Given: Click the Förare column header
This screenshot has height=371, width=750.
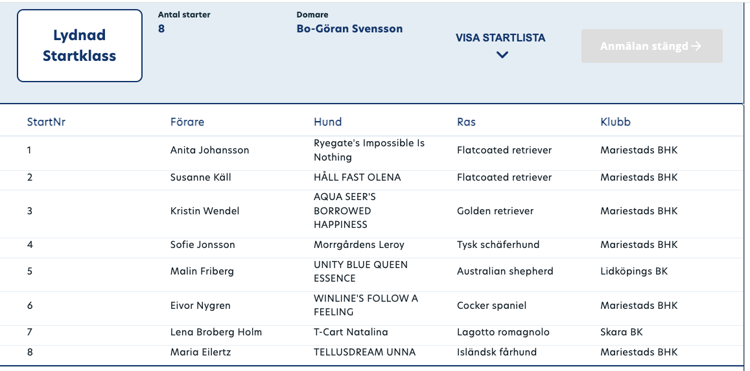Looking at the screenshot, I should pyautogui.click(x=187, y=122).
